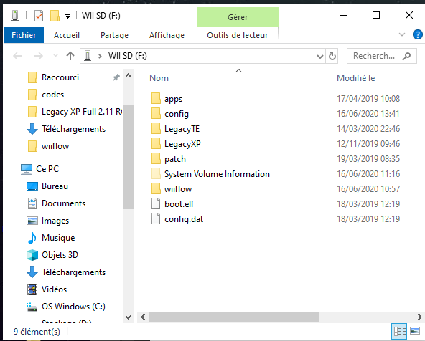Select the config folder icon
This screenshot has height=341, width=425.
(156, 114)
